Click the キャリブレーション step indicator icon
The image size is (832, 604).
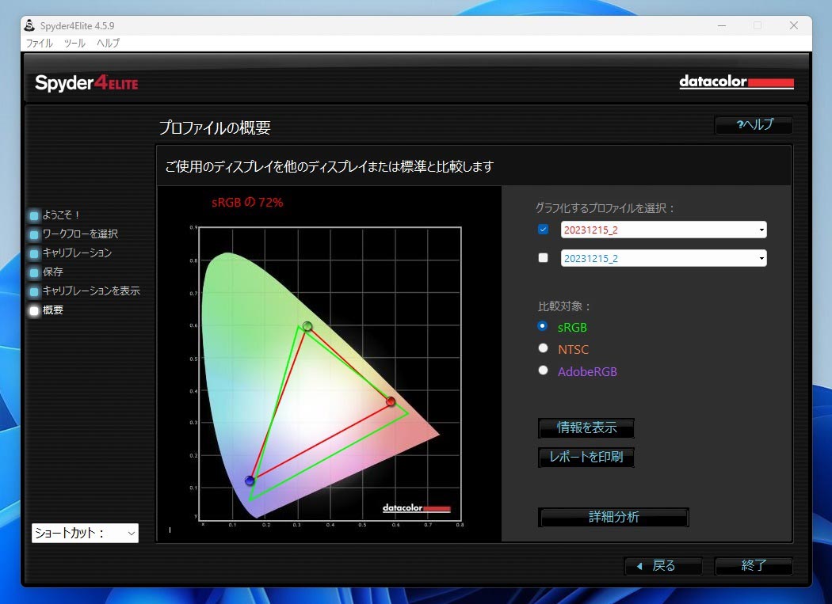(35, 253)
